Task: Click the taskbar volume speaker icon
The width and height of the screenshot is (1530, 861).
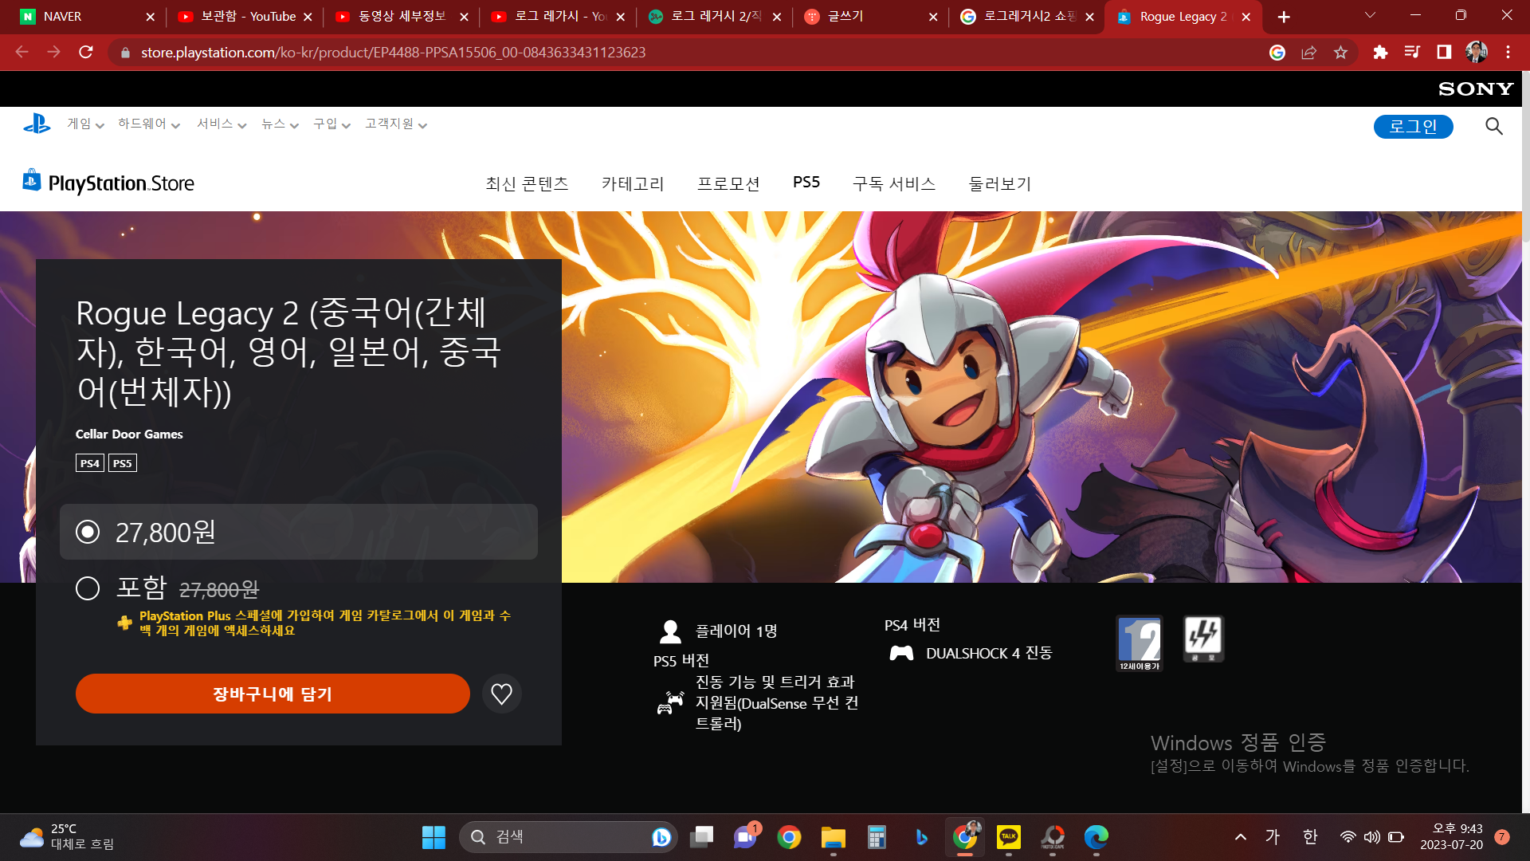Action: point(1371,837)
